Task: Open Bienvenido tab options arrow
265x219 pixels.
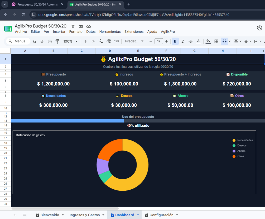Action: pos(63,215)
